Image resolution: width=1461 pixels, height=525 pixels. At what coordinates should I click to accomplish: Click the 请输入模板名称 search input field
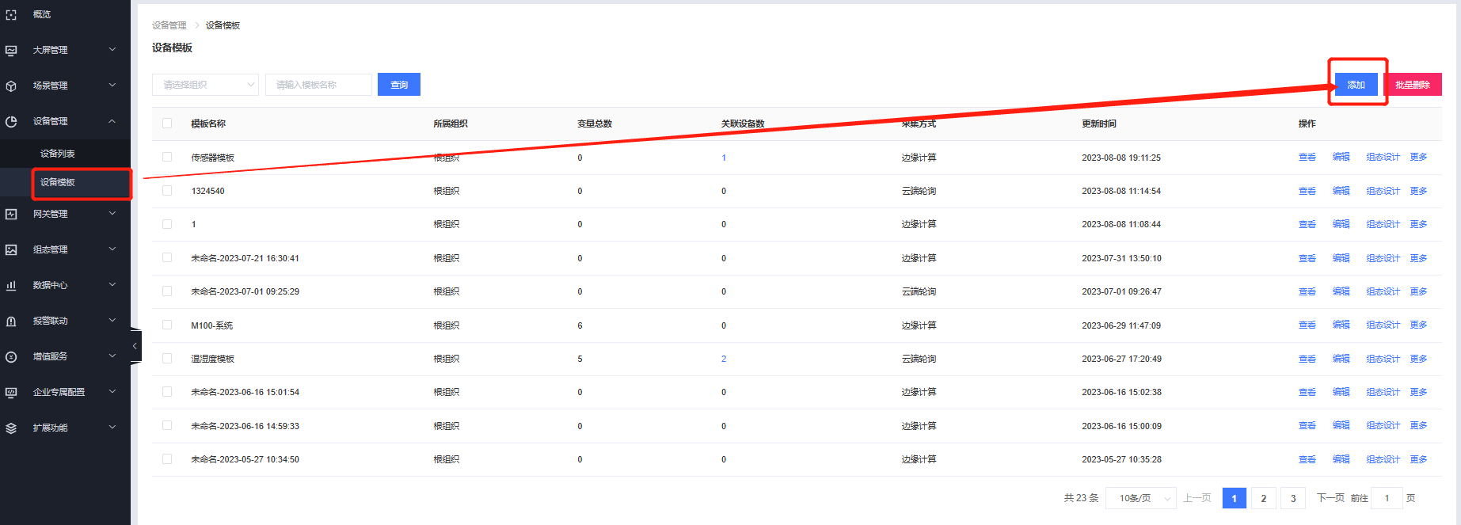[x=318, y=85]
